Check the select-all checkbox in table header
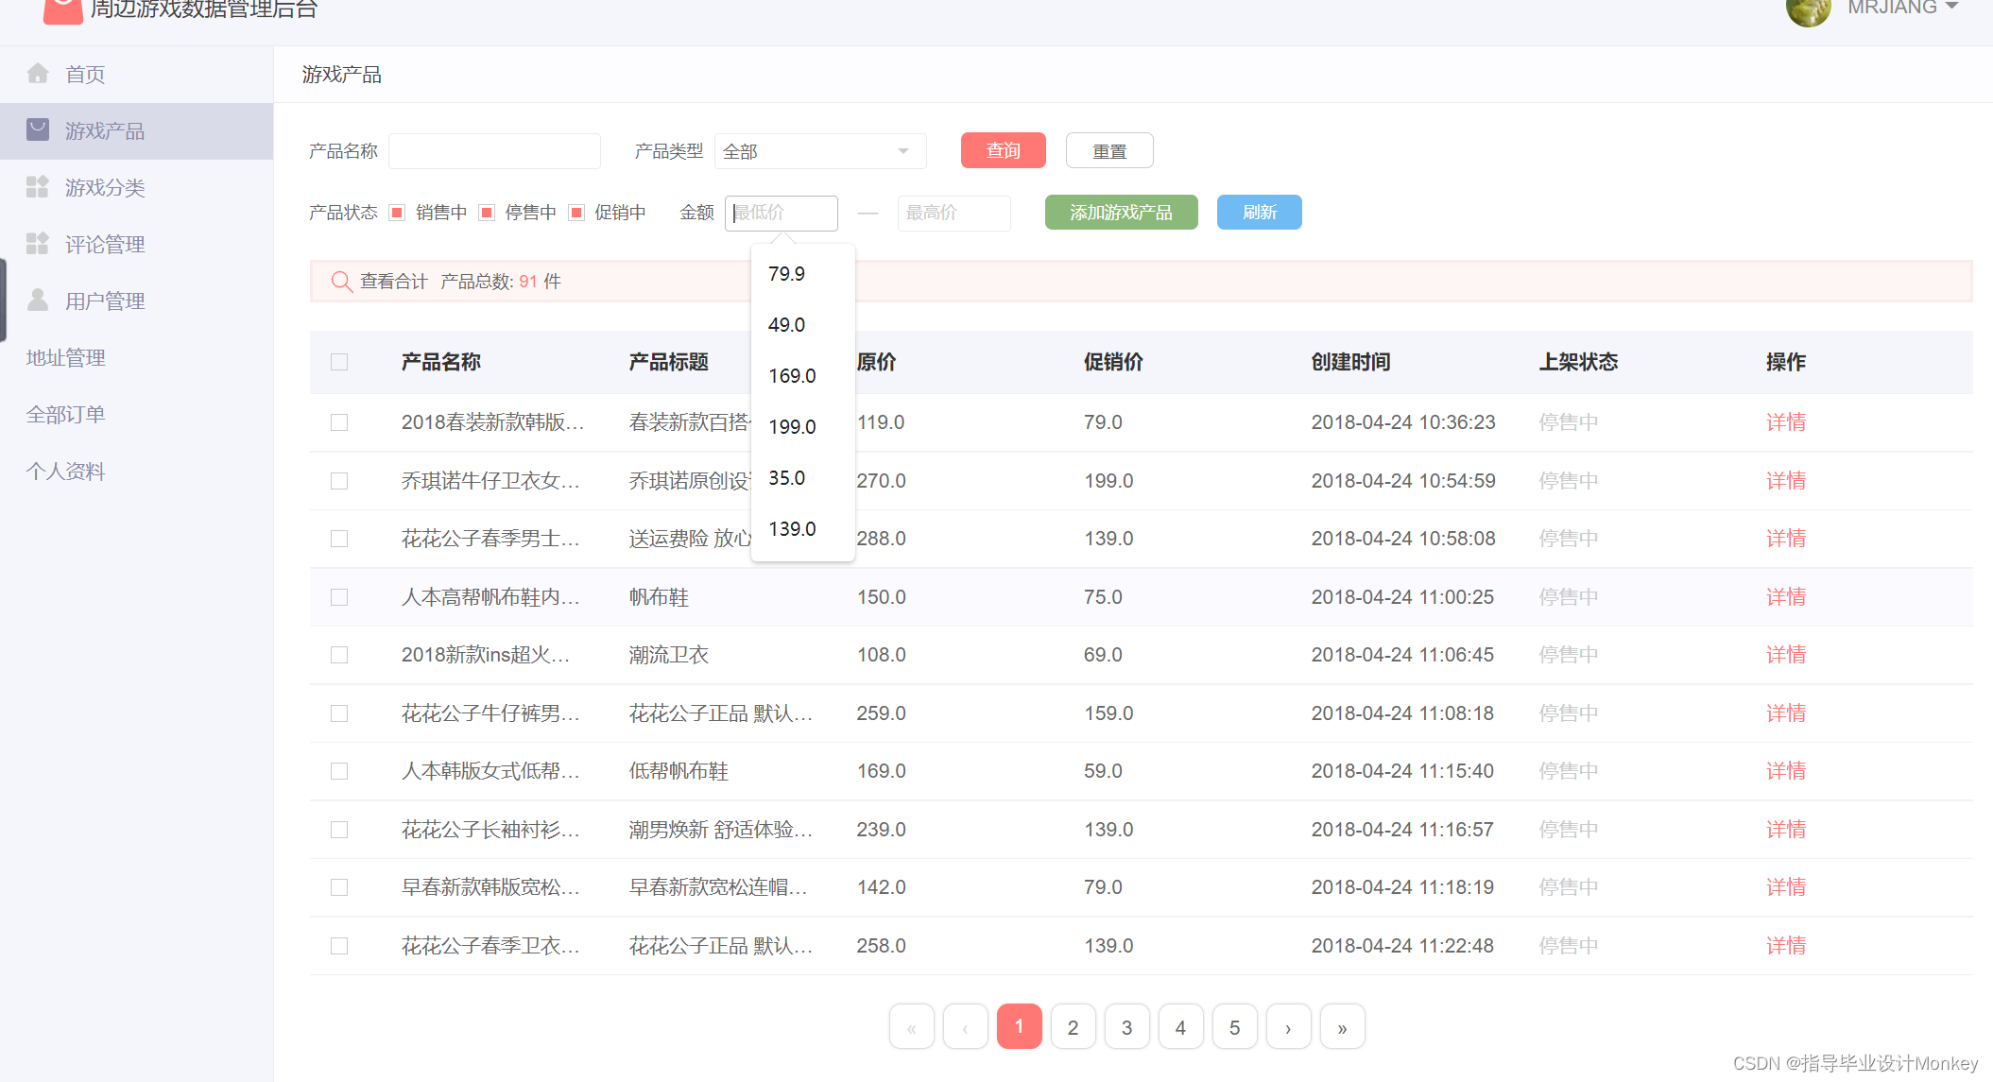Viewport: 1993px width, 1082px height. tap(339, 362)
